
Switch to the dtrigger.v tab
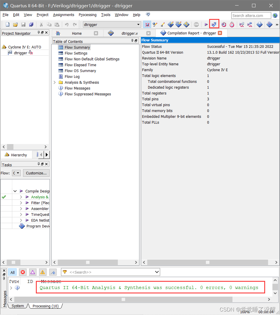coord(129,33)
